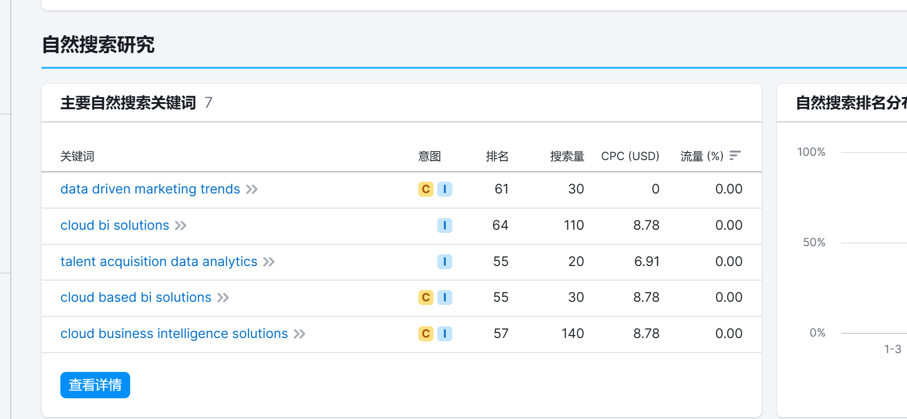Click C badge for cloud business intelligence solutions
The width and height of the screenshot is (907, 419).
pyautogui.click(x=425, y=334)
